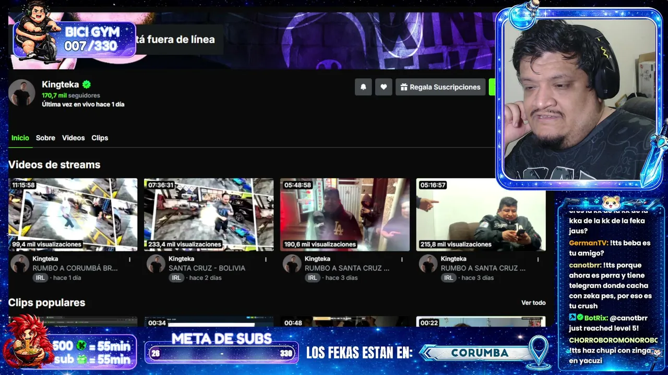Switch to the Inicio tab

[20, 138]
